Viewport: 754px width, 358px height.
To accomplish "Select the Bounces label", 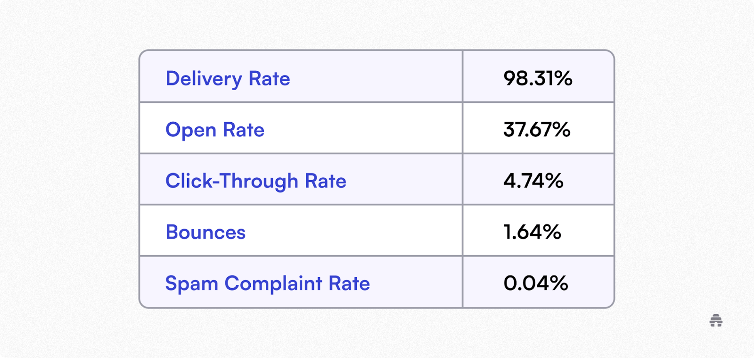I will (205, 232).
